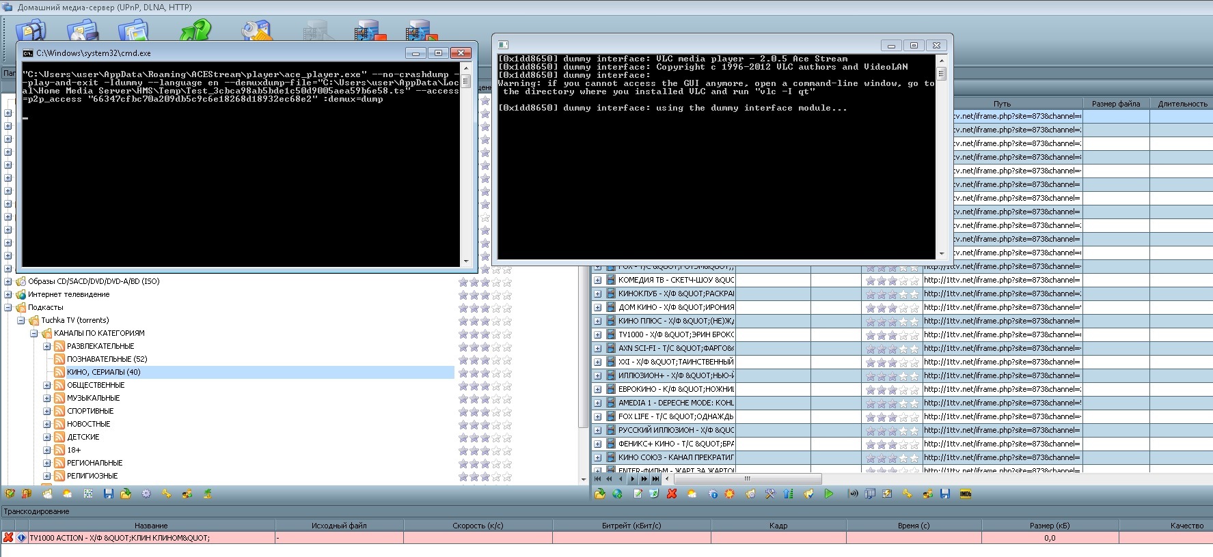Select the СПОРТИВНЫЕ podcast category
This screenshot has width=1213, height=557.
(x=90, y=411)
